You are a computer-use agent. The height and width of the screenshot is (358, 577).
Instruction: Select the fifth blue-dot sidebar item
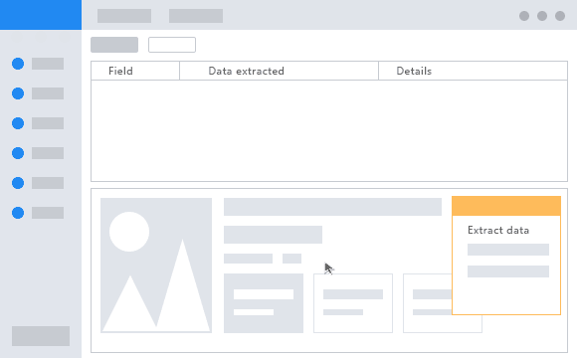pos(38,183)
